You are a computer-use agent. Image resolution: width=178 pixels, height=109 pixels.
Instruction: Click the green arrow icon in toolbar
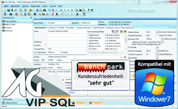click(x=16, y=10)
